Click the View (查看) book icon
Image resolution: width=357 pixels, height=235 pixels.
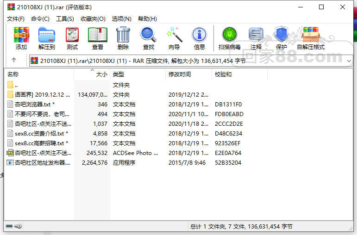click(98, 35)
